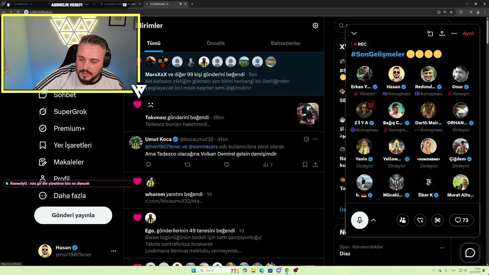This screenshot has height=275, width=489.
Task: Collapse the Space panel chevron
Action: pos(354,33)
